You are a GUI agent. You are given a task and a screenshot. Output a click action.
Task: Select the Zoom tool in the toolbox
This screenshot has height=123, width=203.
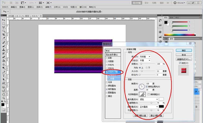point(4,98)
